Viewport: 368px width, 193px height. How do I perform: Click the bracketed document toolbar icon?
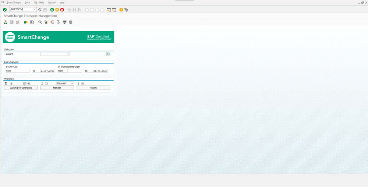(11, 22)
